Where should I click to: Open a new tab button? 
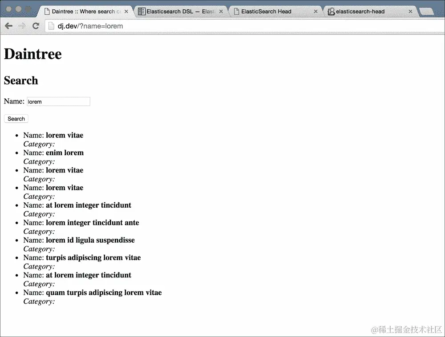[426, 12]
